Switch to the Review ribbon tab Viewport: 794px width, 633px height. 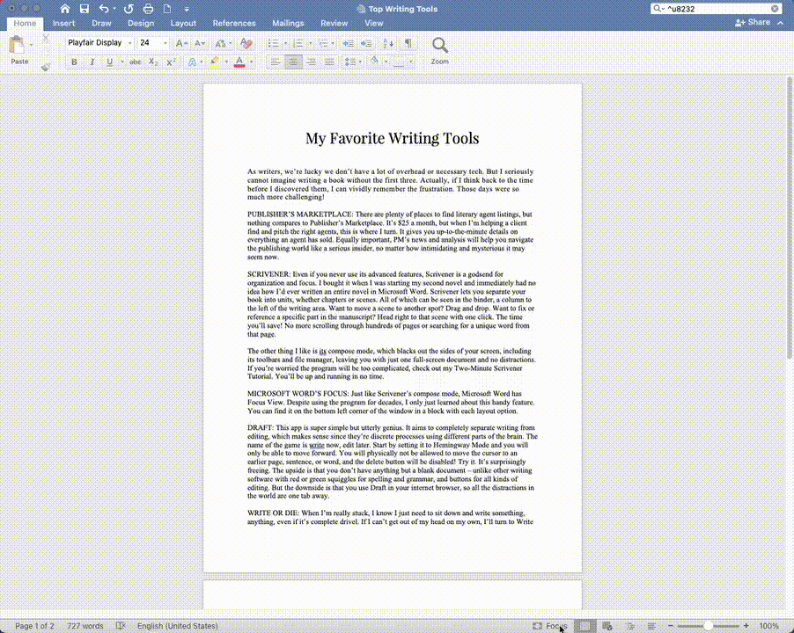(x=334, y=23)
